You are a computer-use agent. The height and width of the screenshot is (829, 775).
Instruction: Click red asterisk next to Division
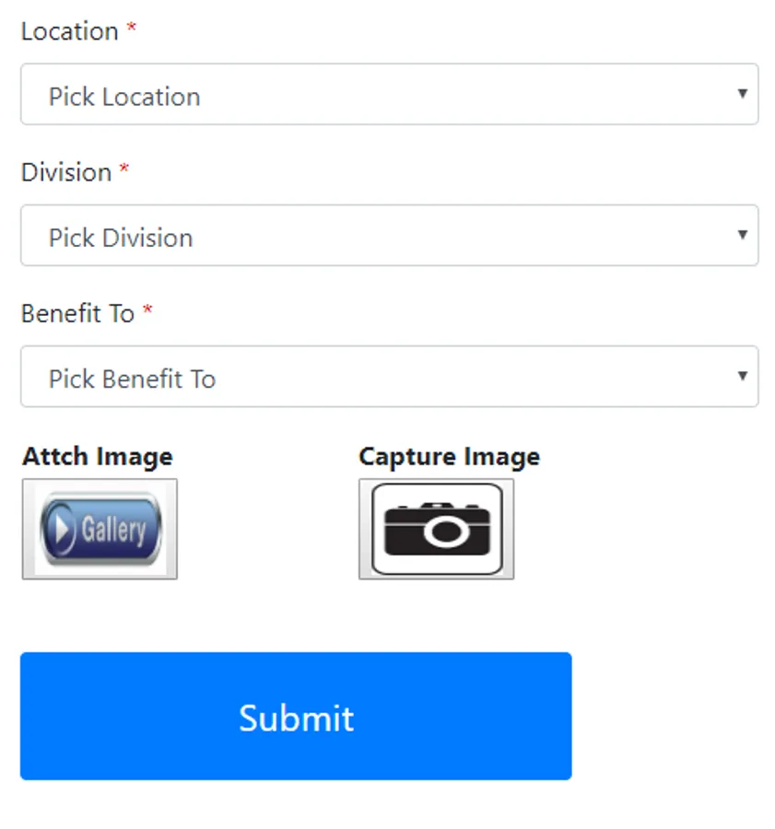click(124, 169)
